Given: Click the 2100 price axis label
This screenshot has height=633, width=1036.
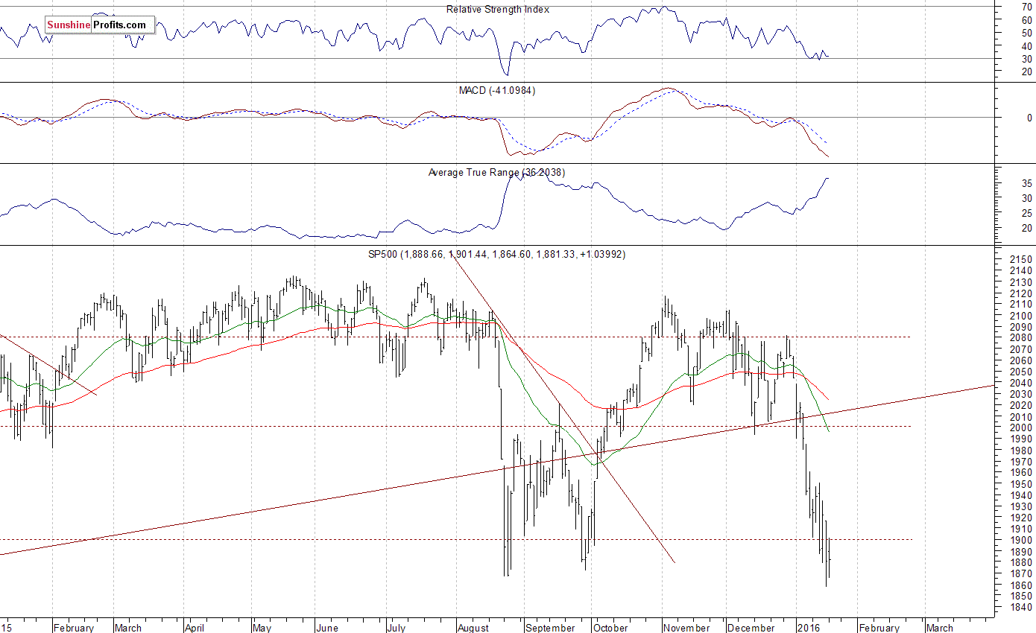Looking at the screenshot, I should coord(1021,316).
